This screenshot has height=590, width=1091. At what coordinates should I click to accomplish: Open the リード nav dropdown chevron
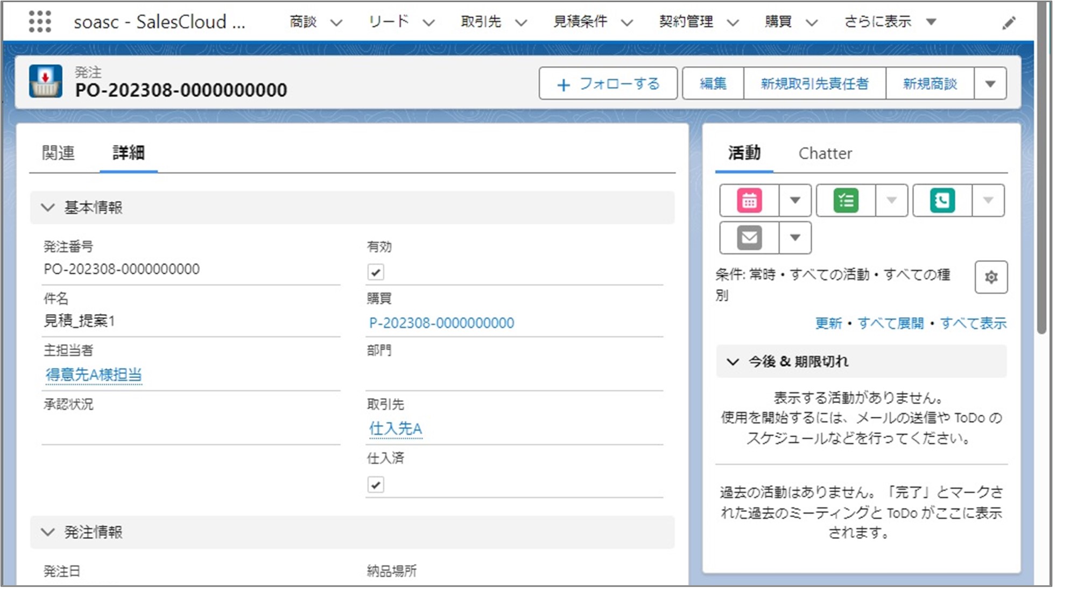pos(428,23)
